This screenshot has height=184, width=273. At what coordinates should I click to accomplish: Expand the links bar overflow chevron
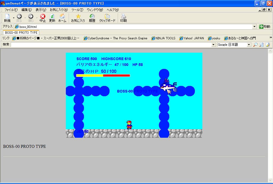271,37
